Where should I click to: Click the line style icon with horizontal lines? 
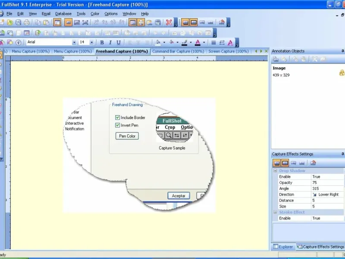[213, 42]
